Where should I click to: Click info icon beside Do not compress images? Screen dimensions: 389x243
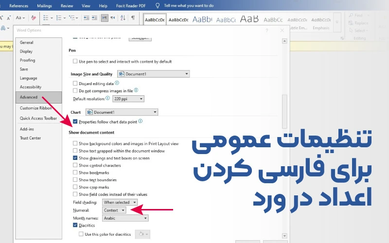pos(136,90)
